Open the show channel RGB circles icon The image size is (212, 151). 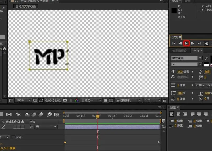[x=77, y=100]
